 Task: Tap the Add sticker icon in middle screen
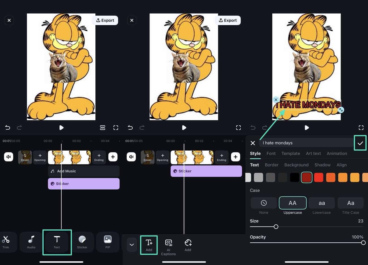(x=188, y=245)
